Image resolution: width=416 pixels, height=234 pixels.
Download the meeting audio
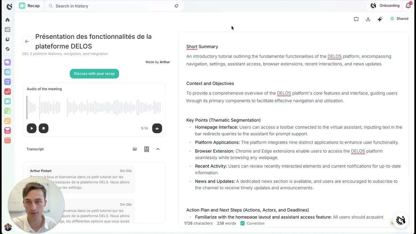point(157,128)
